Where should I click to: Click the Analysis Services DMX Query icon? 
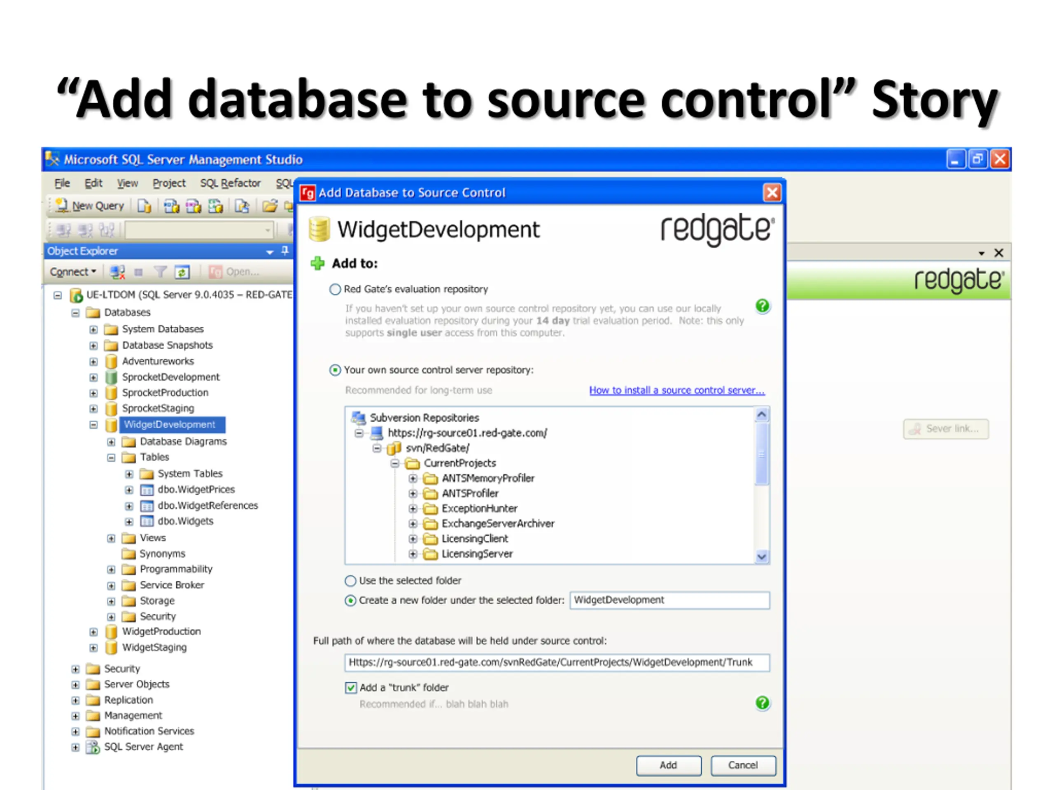pyautogui.click(x=194, y=206)
